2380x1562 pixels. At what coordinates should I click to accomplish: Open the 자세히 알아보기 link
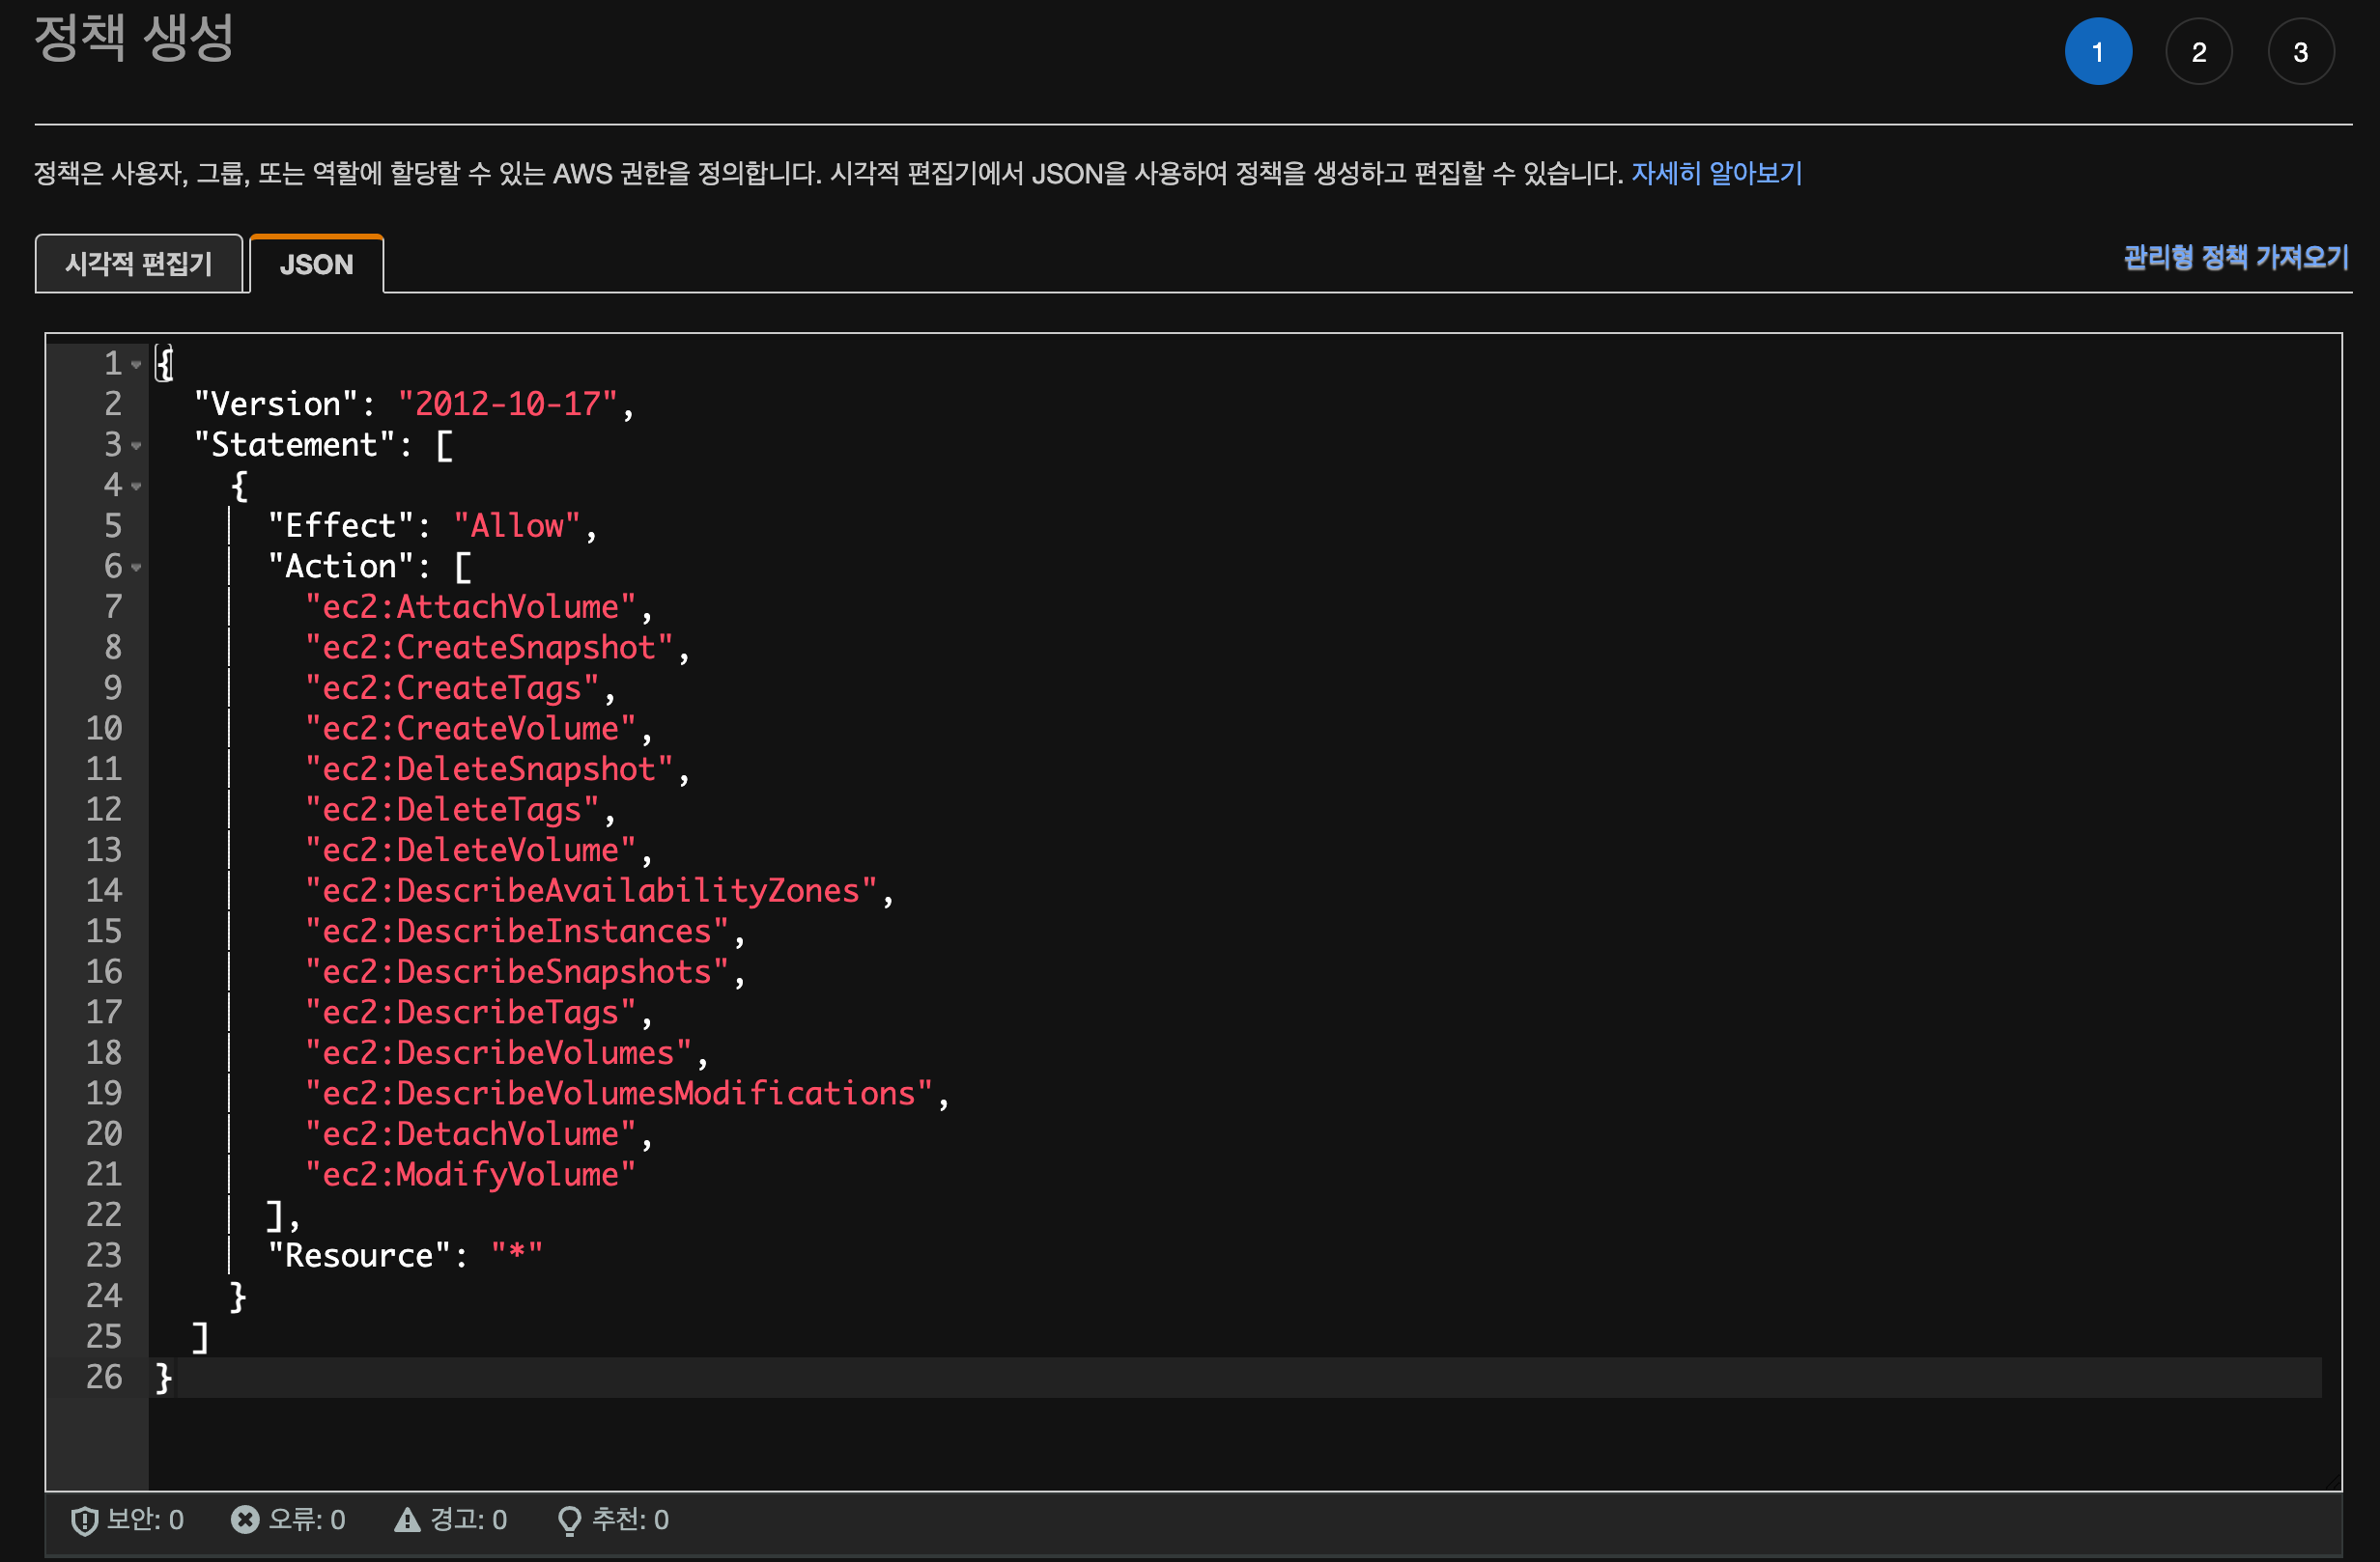click(1716, 174)
